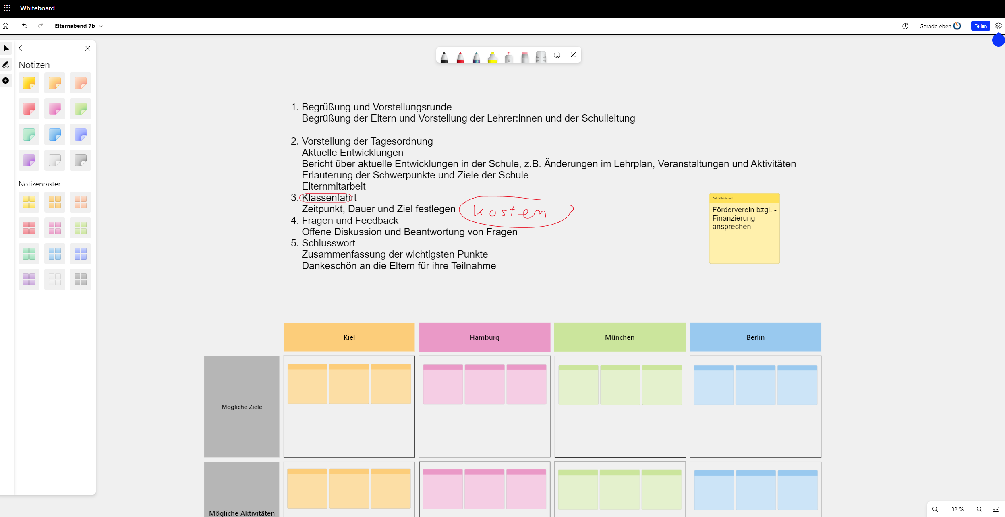Toggle the ruler tool
The image size is (1005, 517).
541,56
